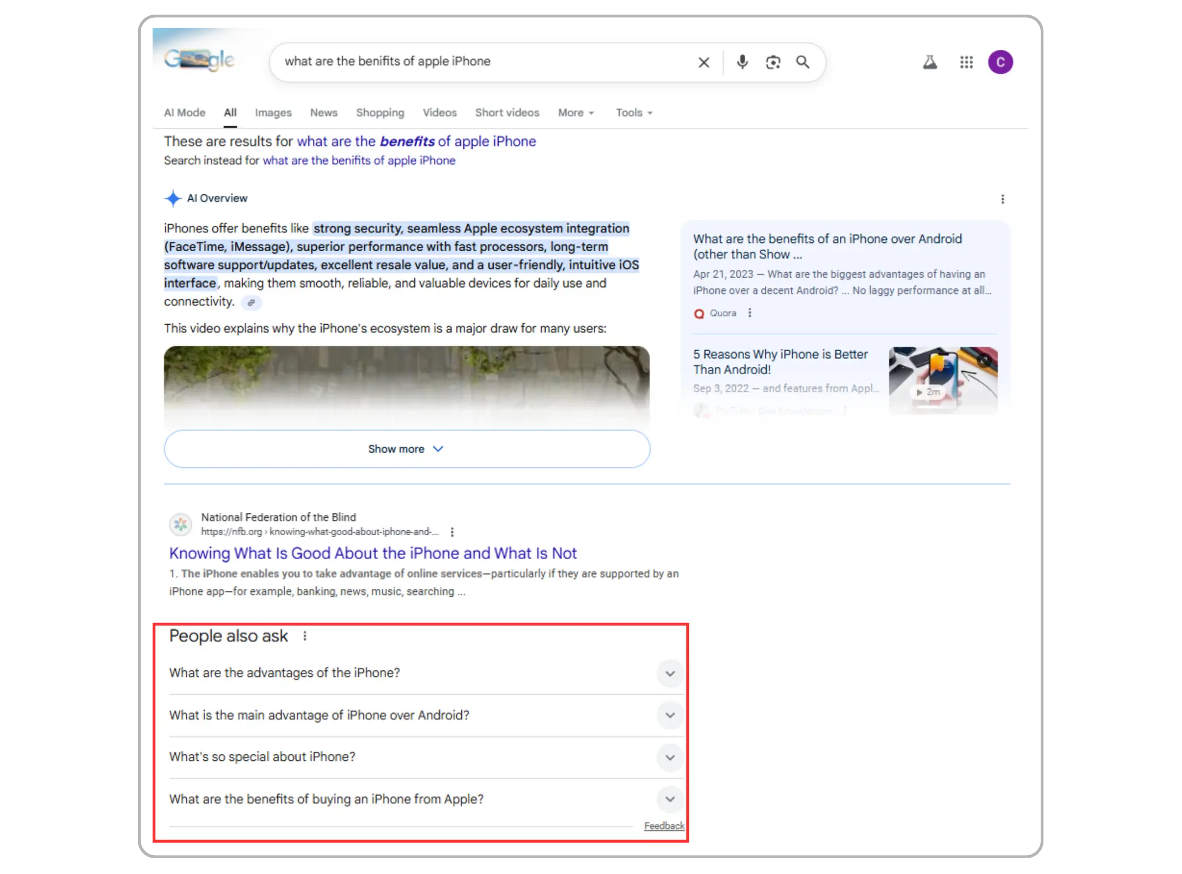Click the Show more button
Viewport: 1182px width, 874px height.
(407, 449)
